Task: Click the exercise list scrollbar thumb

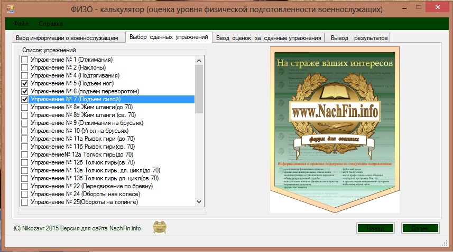Action: point(199,89)
